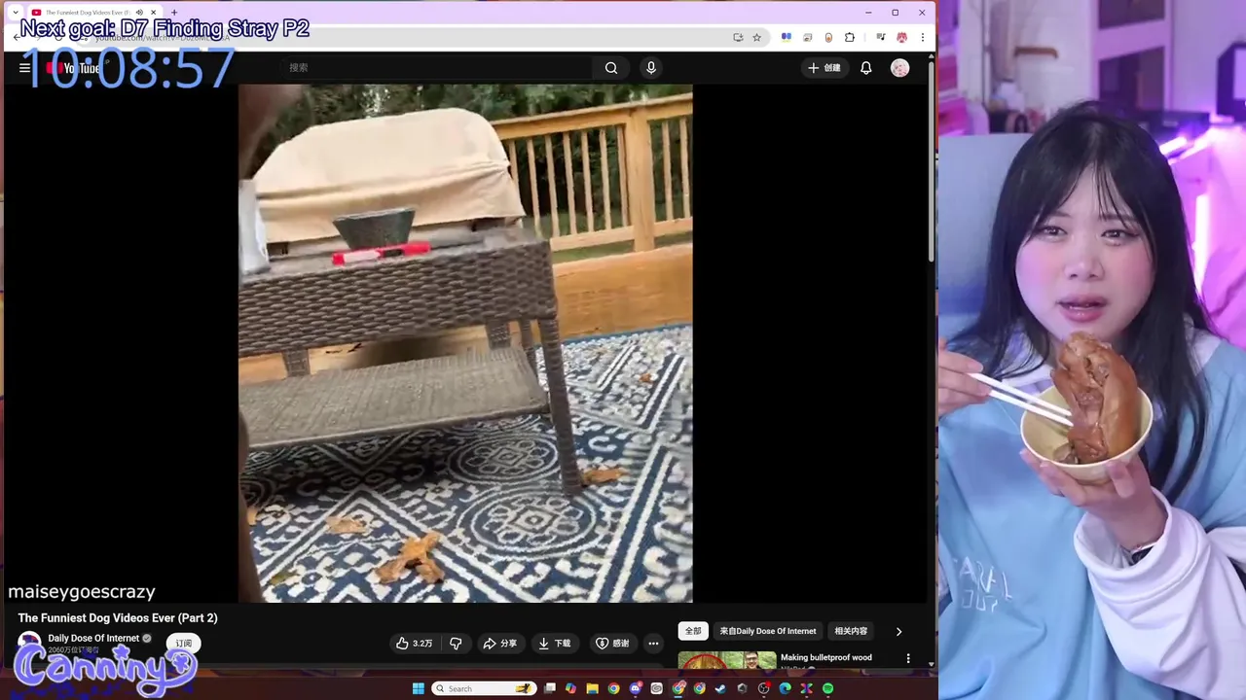Viewport: 1246px width, 700px height.
Task: Open Making bulletproof wood video title
Action: 826,657
